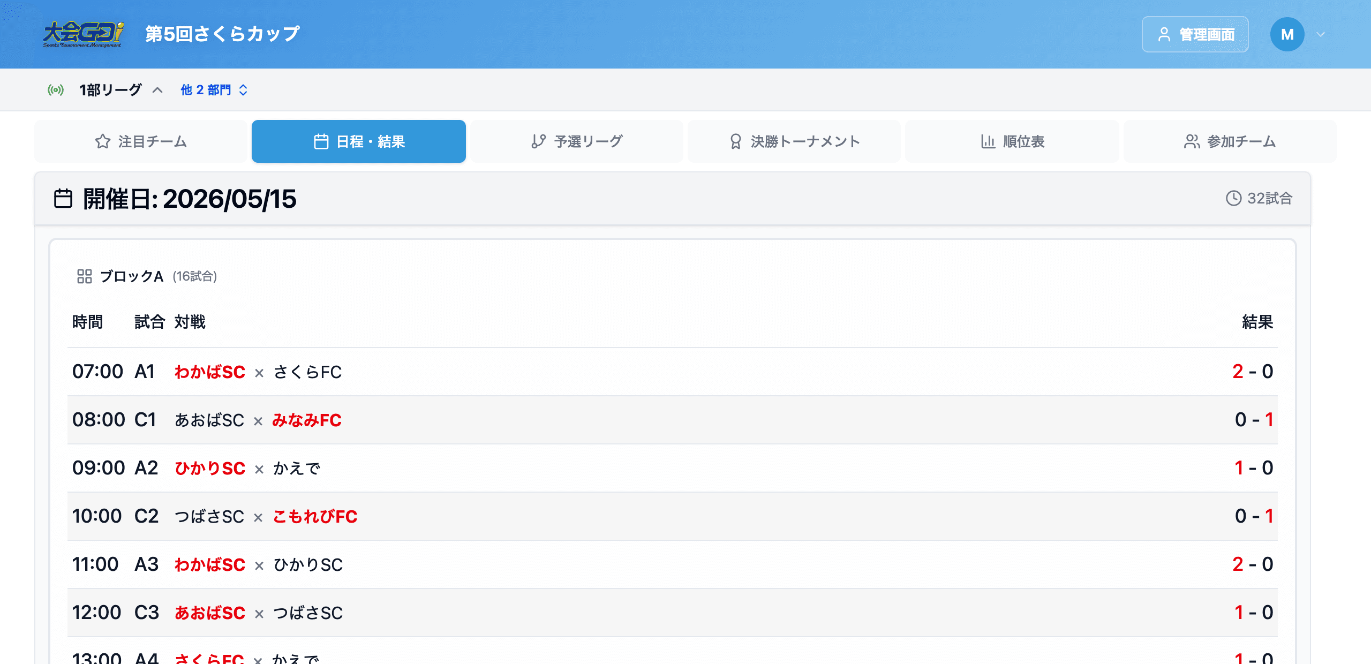Click こもれびFC in match C2
1371x664 pixels.
pyautogui.click(x=315, y=516)
